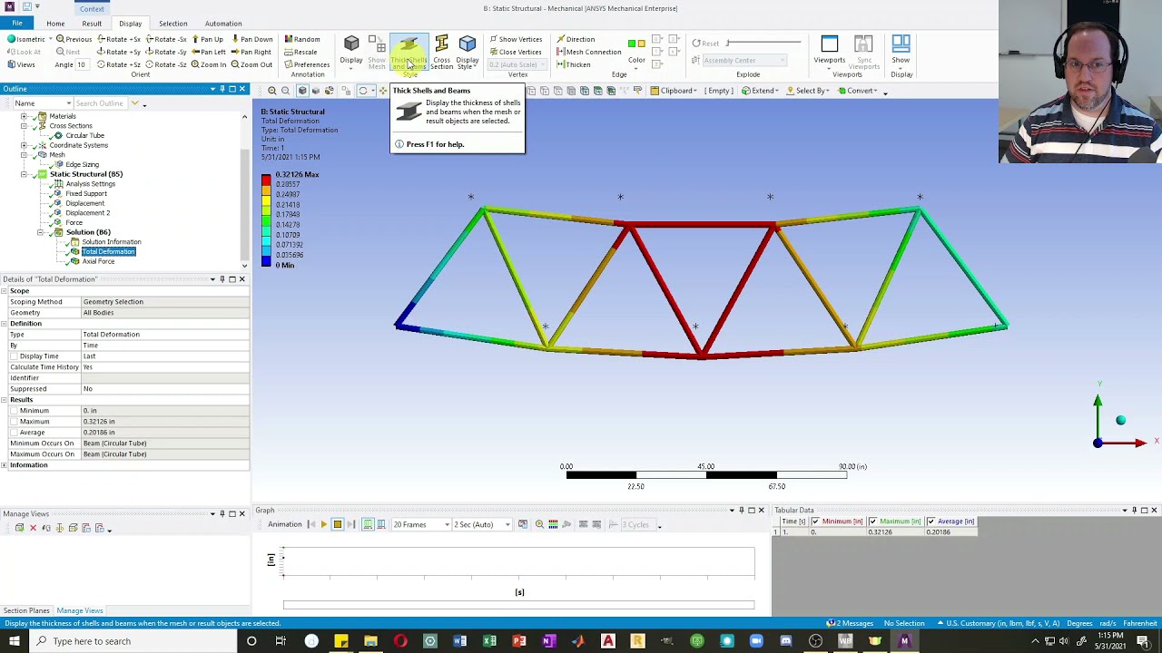1162x653 pixels.
Task: Toggle Direction edge display
Action: pyautogui.click(x=576, y=40)
